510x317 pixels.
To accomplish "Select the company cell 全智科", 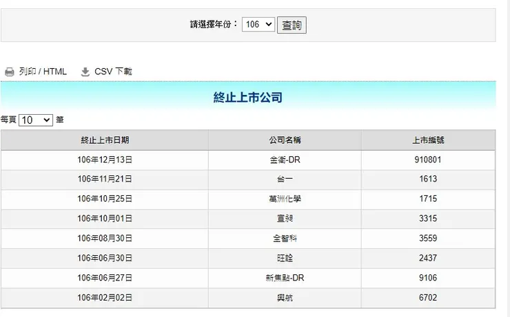I will [x=285, y=238].
